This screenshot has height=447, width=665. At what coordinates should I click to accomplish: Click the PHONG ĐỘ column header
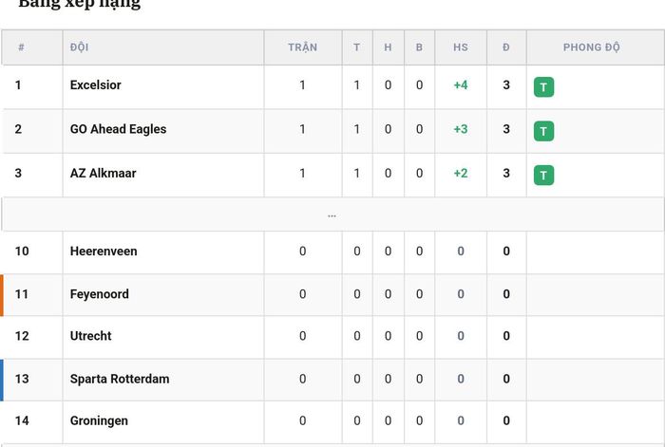point(591,47)
